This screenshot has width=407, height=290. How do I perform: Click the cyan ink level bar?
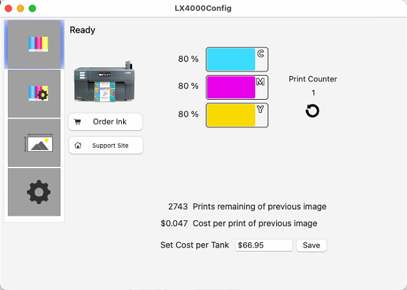click(237, 59)
